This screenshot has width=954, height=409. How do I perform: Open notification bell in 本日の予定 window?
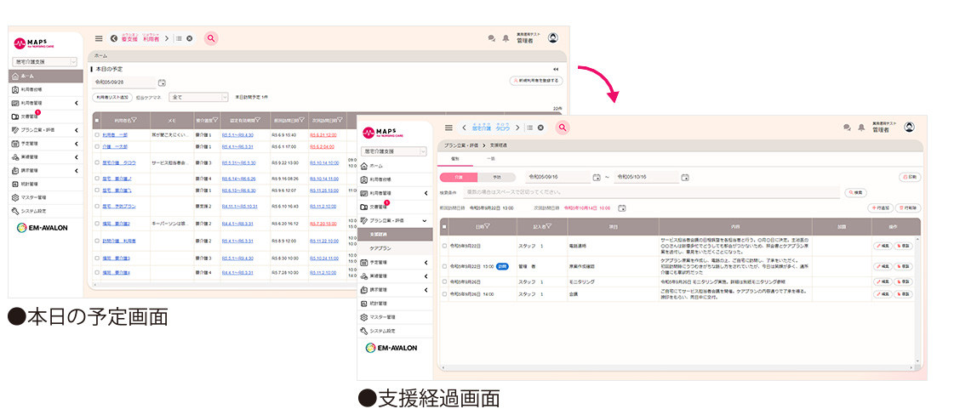[x=506, y=38]
